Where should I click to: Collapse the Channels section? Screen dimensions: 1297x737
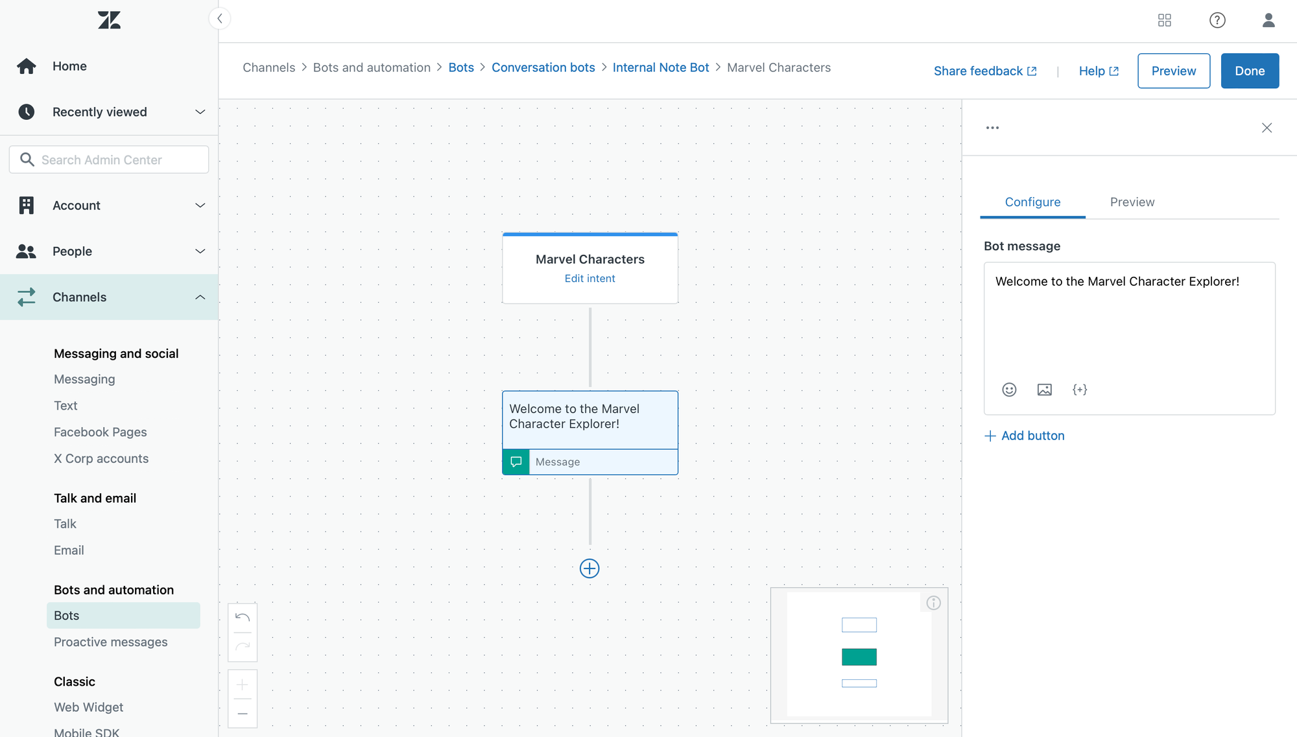[x=200, y=297]
